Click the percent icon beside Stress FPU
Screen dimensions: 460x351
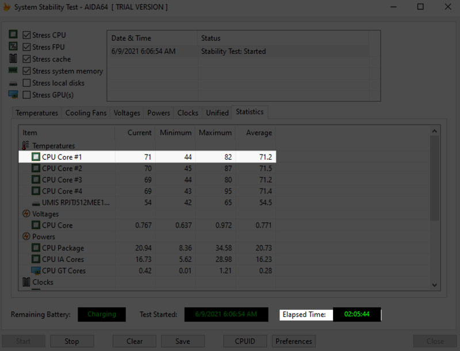(13, 47)
